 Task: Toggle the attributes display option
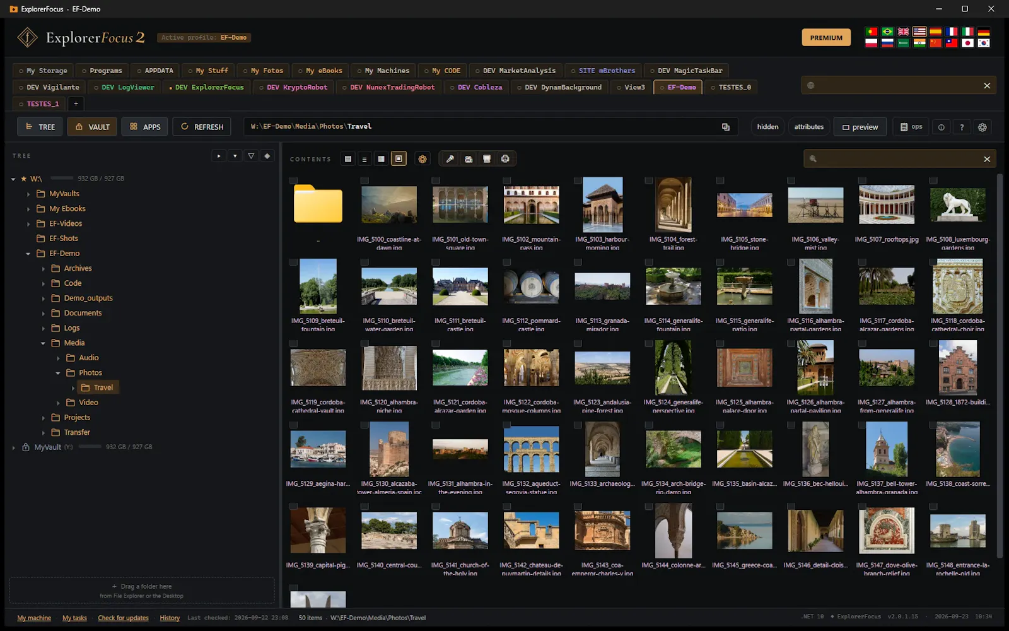809,127
